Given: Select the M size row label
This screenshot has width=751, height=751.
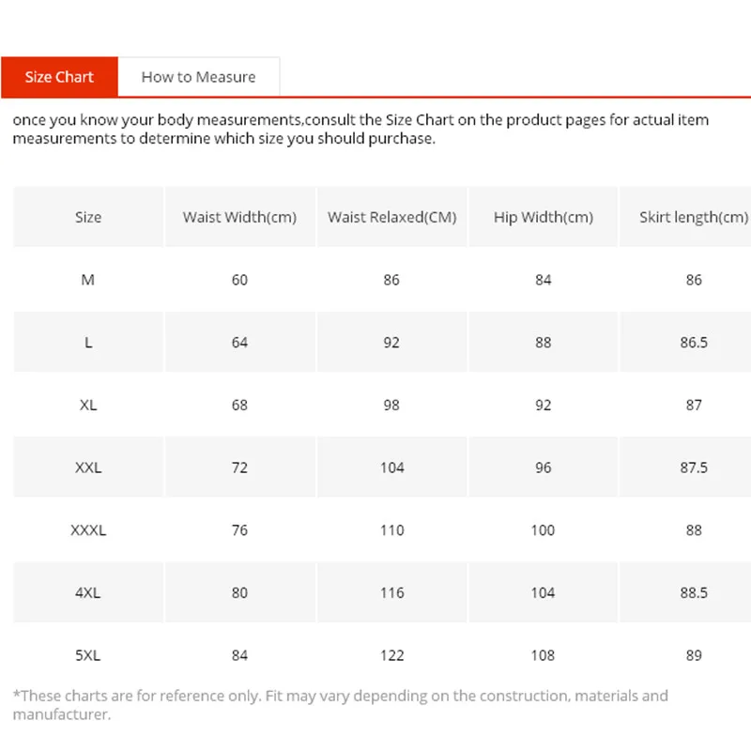Looking at the screenshot, I should [x=88, y=280].
